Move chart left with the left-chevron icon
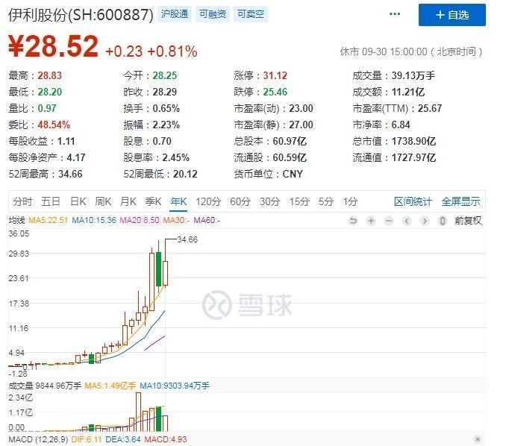 (407, 221)
